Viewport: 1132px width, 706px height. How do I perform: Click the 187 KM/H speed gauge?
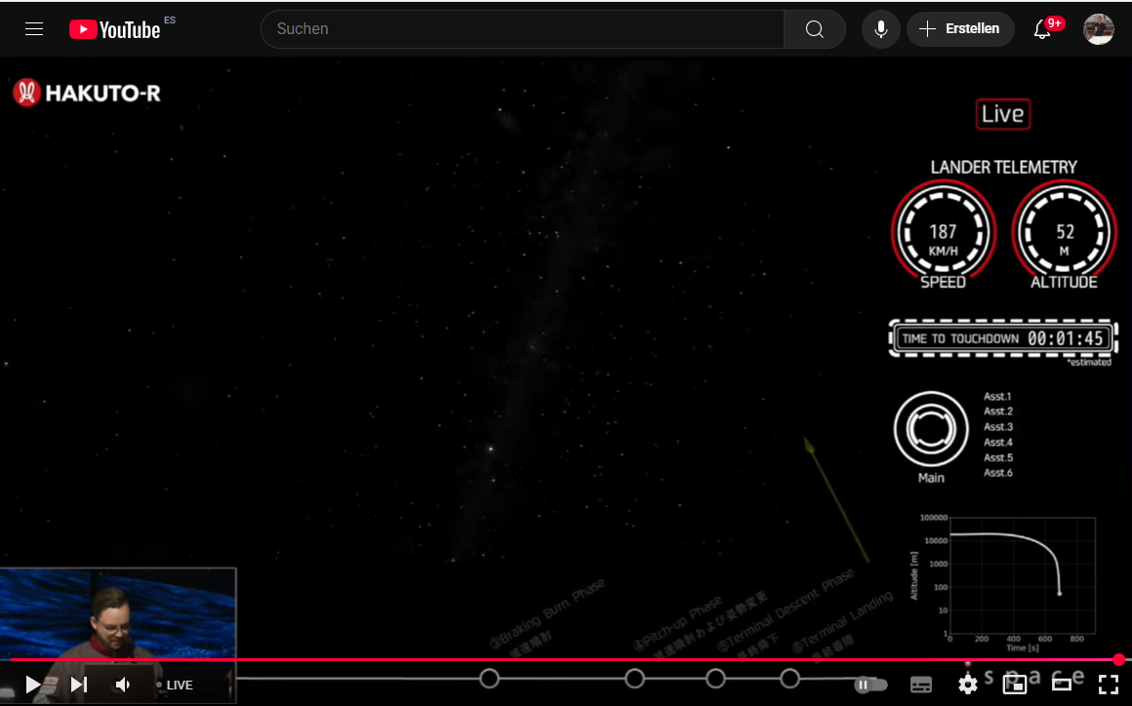pos(943,232)
